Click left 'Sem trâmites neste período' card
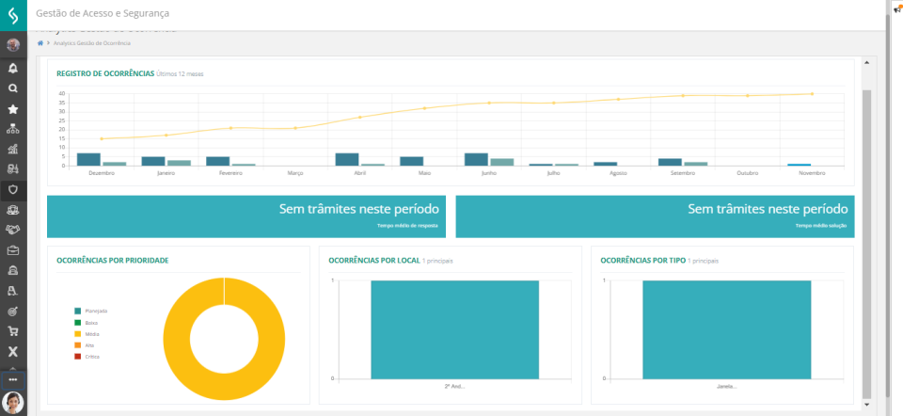 pos(246,216)
